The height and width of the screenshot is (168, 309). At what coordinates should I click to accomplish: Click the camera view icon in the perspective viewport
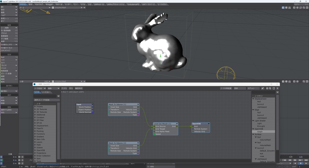(283, 8)
